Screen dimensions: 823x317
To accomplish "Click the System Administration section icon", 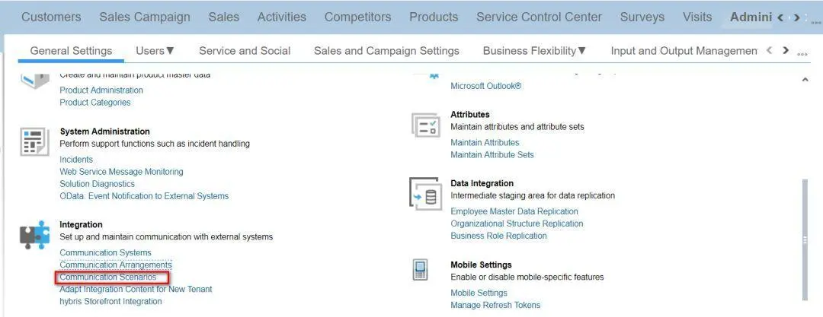I will [x=34, y=142].
